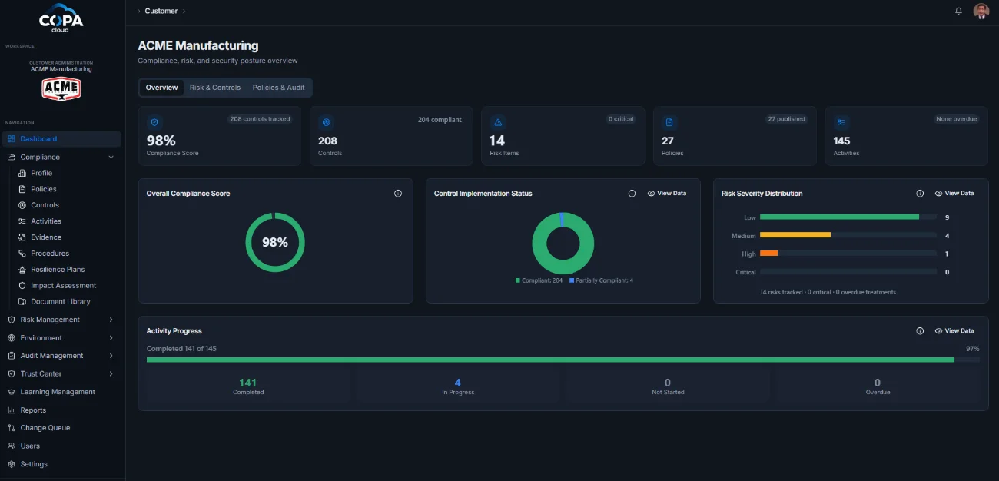Expand the Environment chevron
999x481 pixels.
[x=111, y=338]
